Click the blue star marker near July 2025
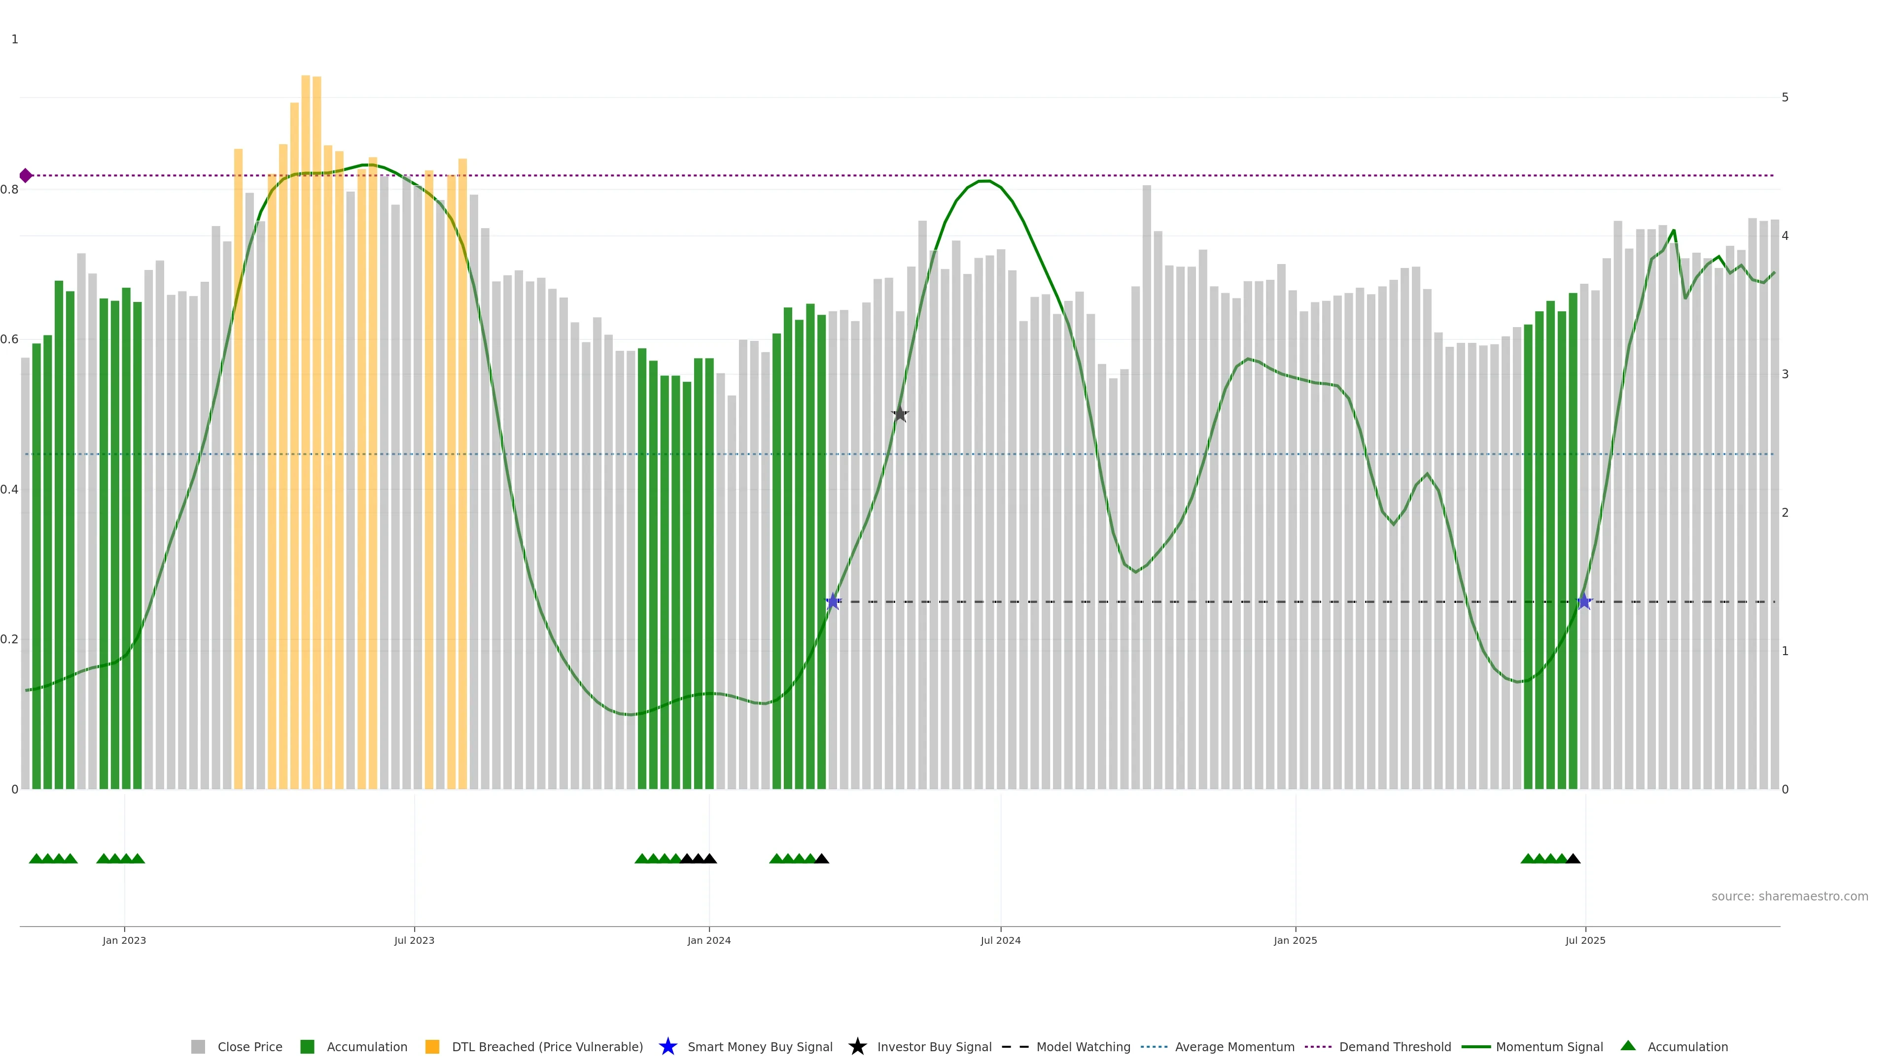 [1584, 601]
